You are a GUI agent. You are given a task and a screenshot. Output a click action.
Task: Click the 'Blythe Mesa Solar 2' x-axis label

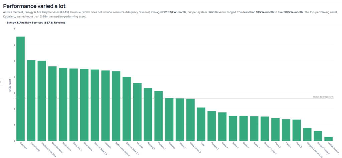(x=123, y=149)
